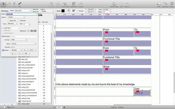The image size is (175, 109).
Task: Zoom in with the plus button
Action: click(x=64, y=107)
